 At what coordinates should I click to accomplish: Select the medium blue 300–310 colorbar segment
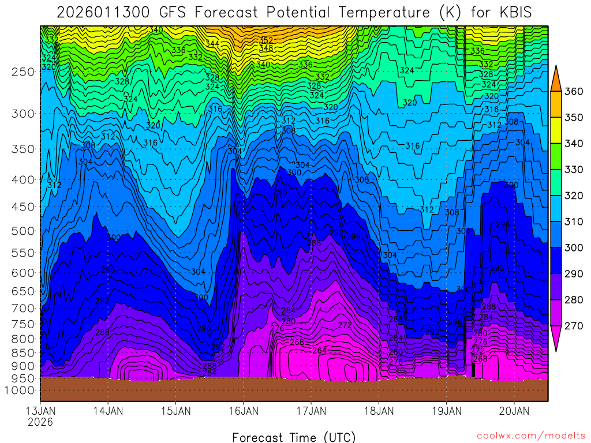pyautogui.click(x=556, y=234)
